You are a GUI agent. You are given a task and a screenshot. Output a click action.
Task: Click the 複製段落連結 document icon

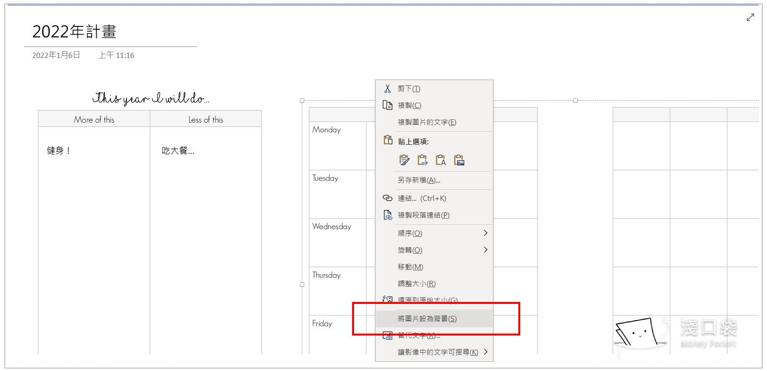tap(387, 215)
